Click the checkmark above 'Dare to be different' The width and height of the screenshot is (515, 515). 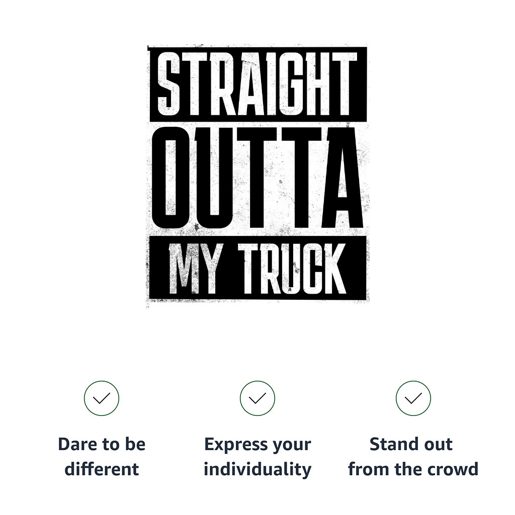[102, 398]
